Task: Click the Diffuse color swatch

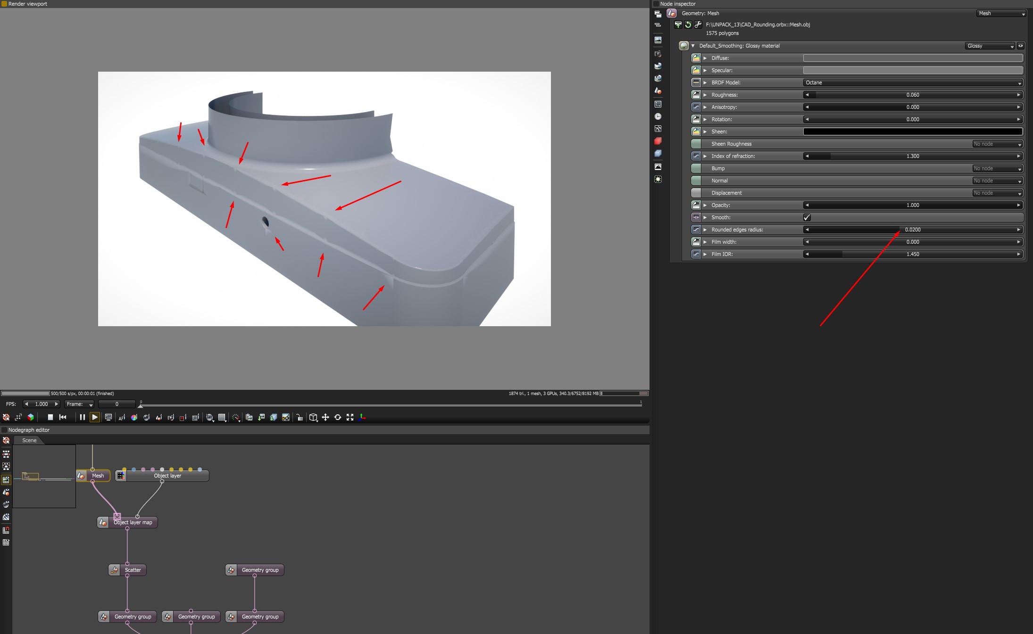Action: pyautogui.click(x=913, y=58)
